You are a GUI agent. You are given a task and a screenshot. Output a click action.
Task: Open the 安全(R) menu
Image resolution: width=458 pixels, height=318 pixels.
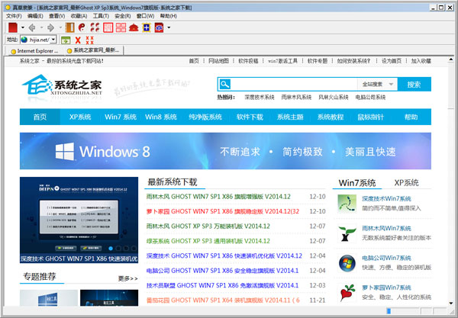point(122,16)
